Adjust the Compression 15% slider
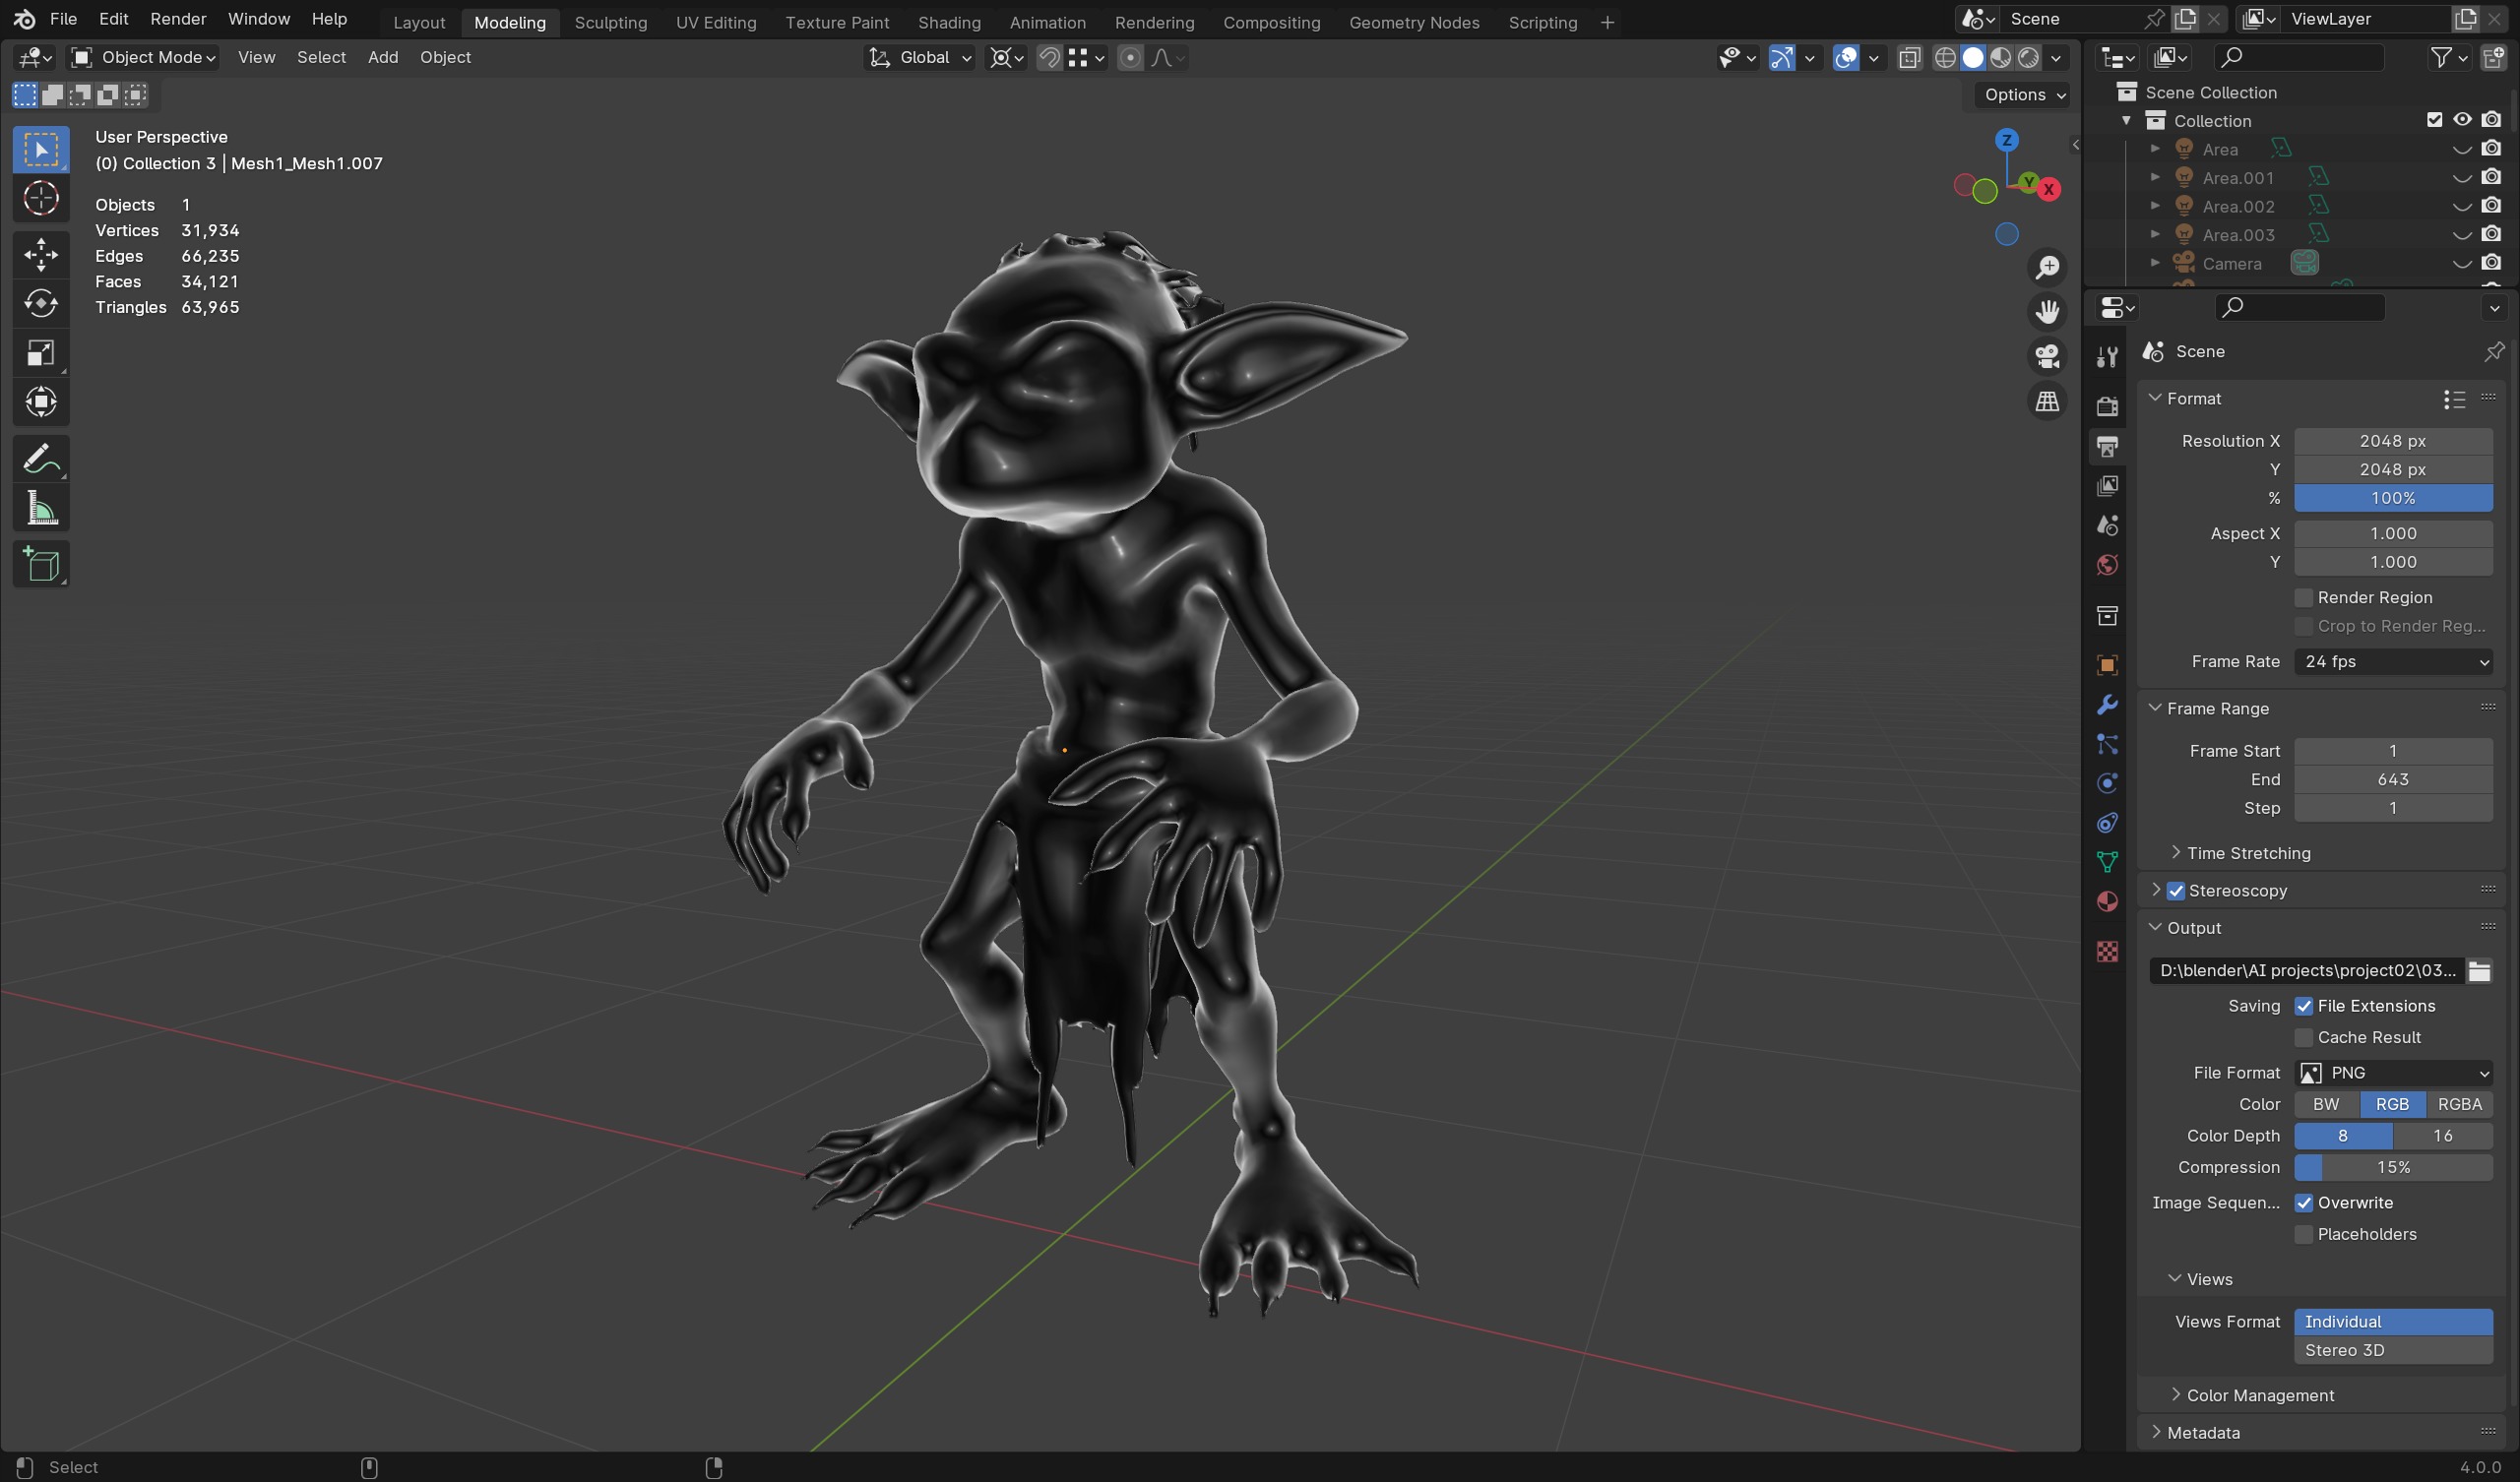The height and width of the screenshot is (1482, 2520). tap(2392, 1167)
